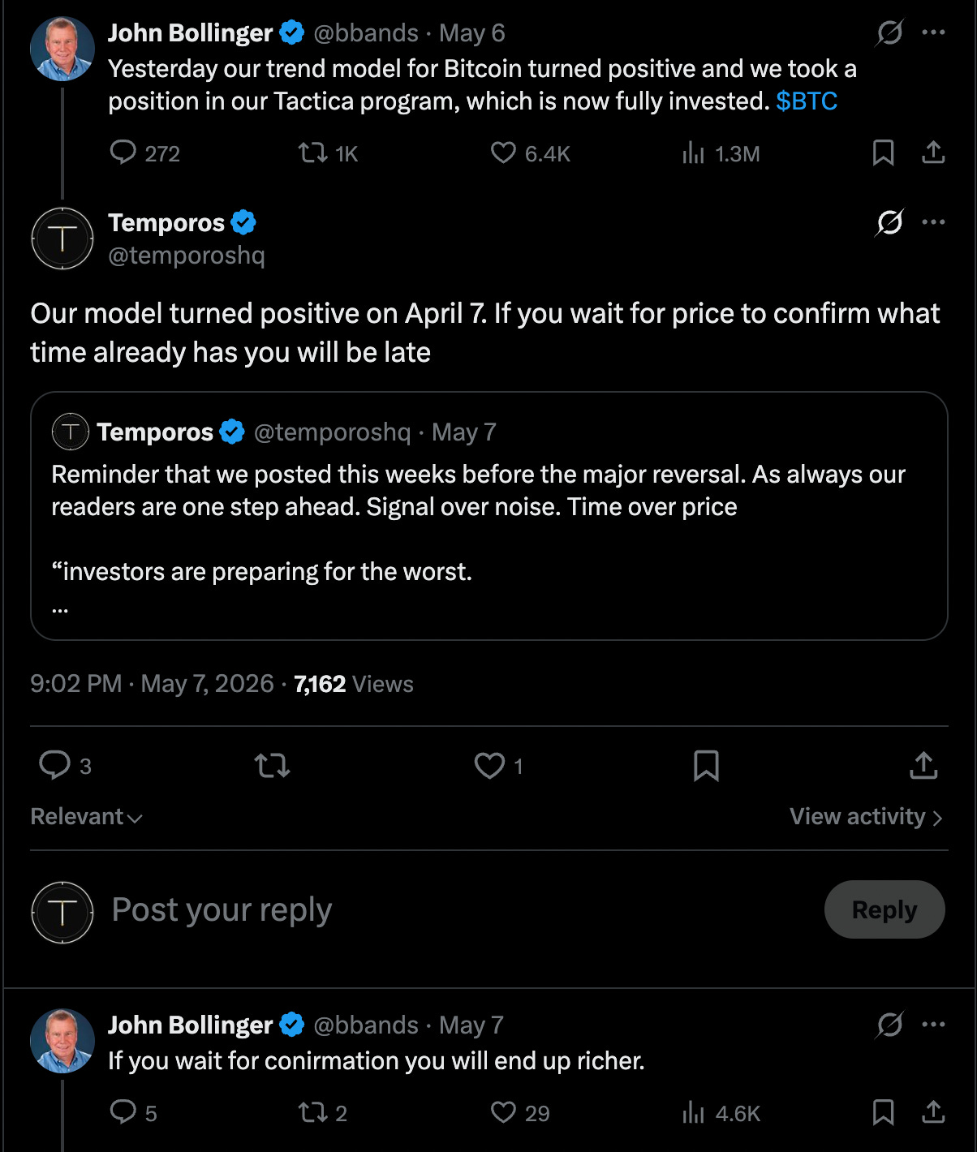Share the Temporos main post
This screenshot has width=977, height=1152.
[x=923, y=766]
